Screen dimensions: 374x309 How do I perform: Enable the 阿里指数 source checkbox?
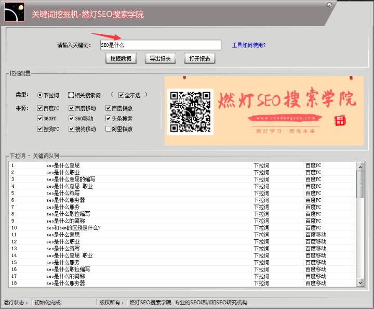[108, 129]
